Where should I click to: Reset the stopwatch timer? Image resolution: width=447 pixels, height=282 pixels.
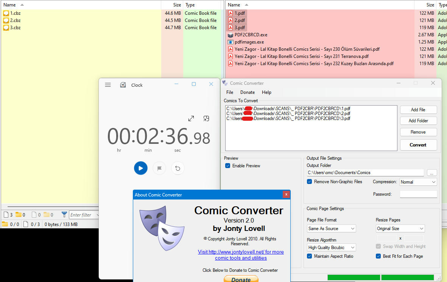coord(178,168)
